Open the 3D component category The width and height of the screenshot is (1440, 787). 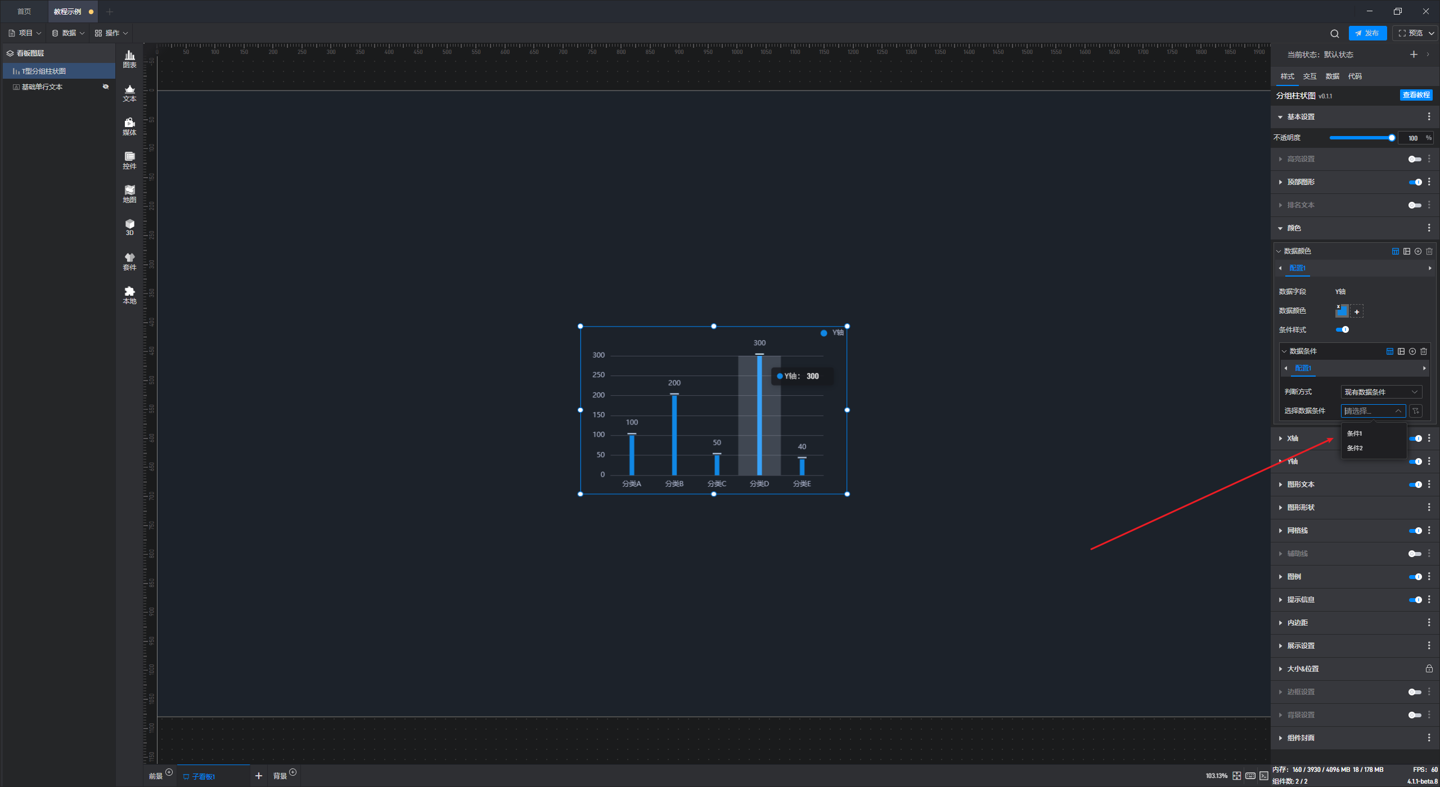tap(129, 227)
